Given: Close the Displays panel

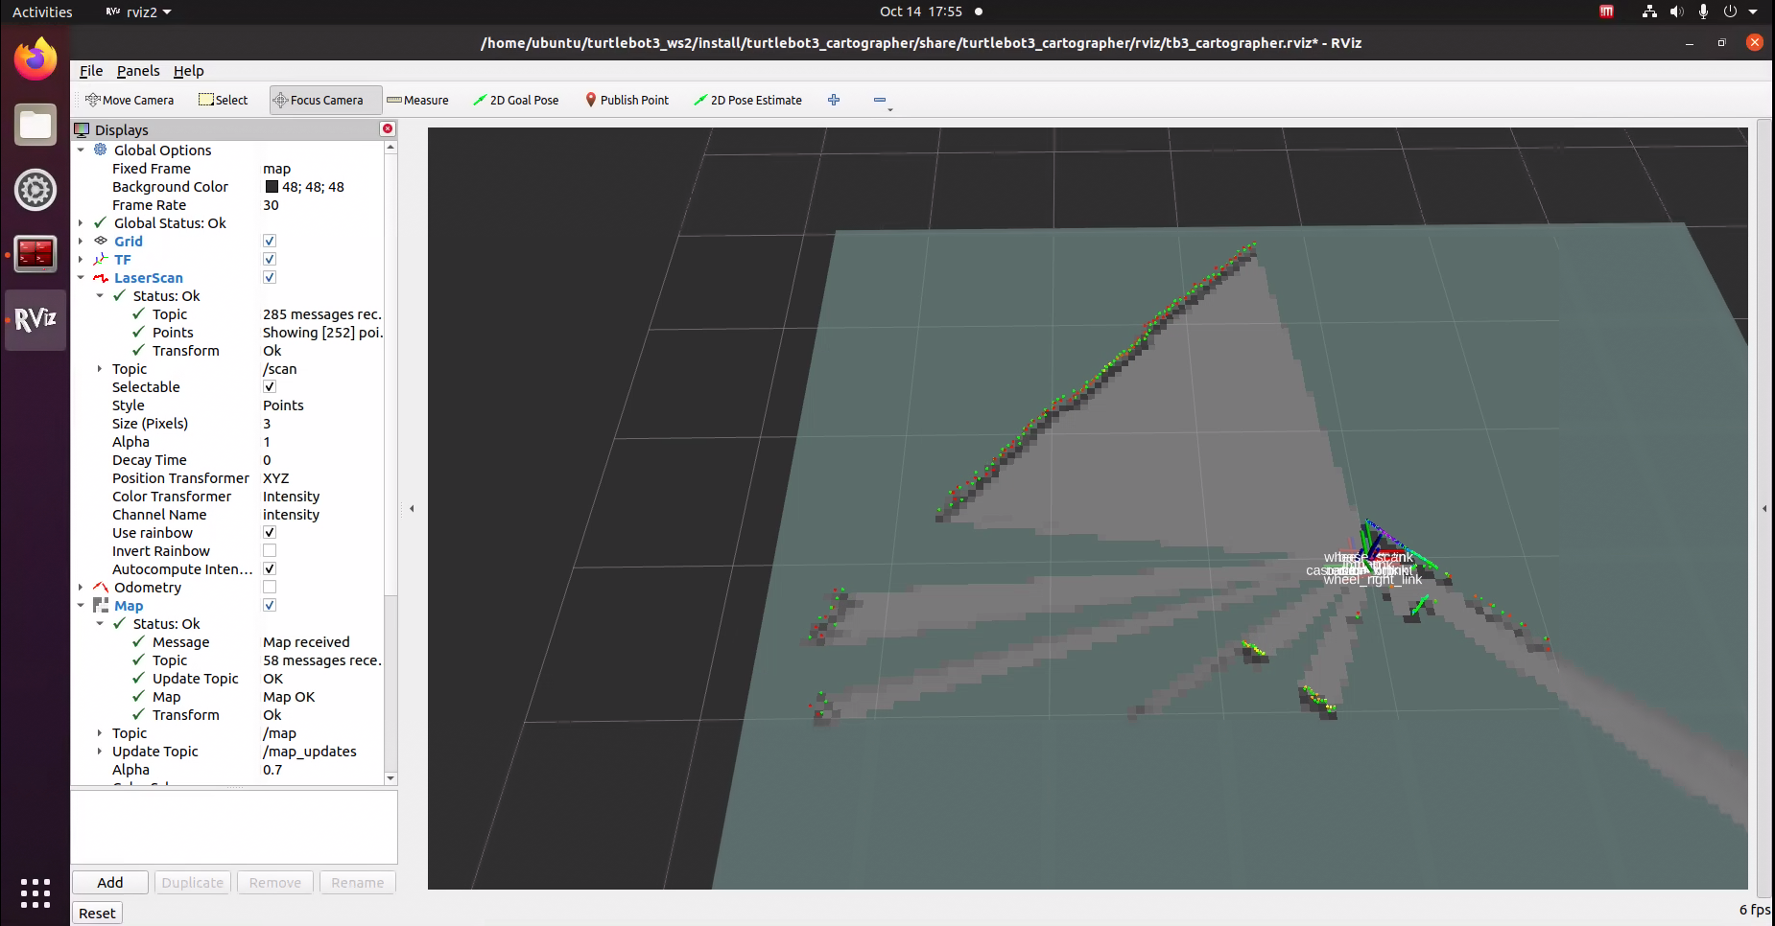Looking at the screenshot, I should [388, 128].
